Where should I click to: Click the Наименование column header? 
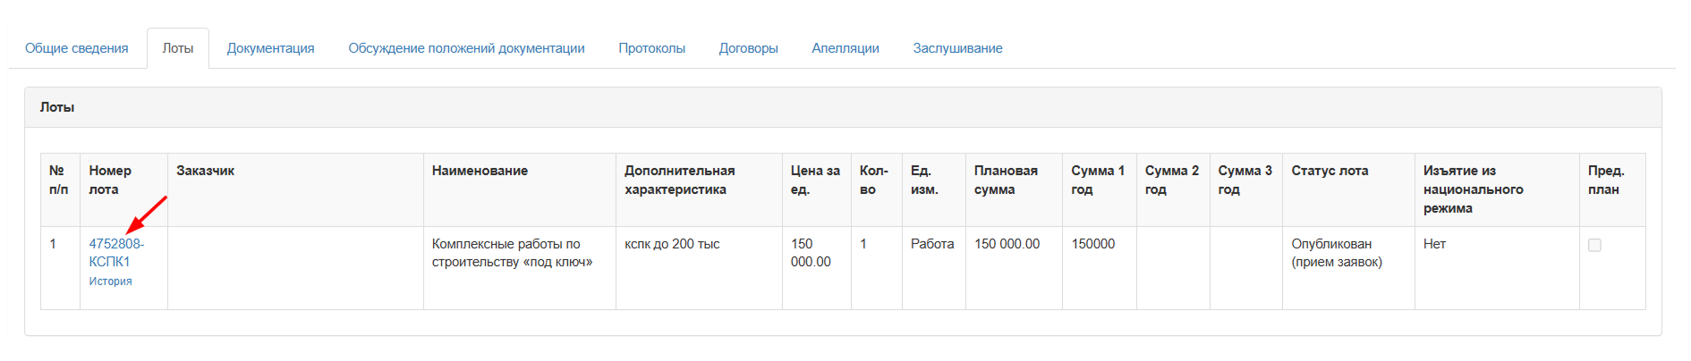[480, 171]
